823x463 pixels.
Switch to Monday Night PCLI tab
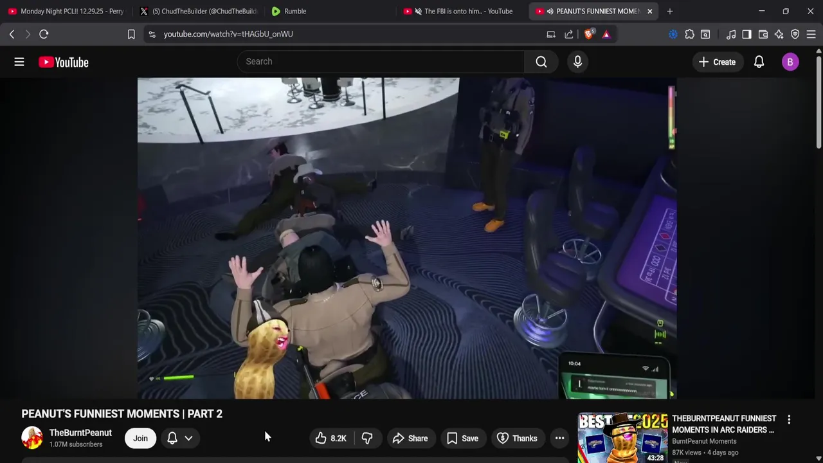click(66, 11)
